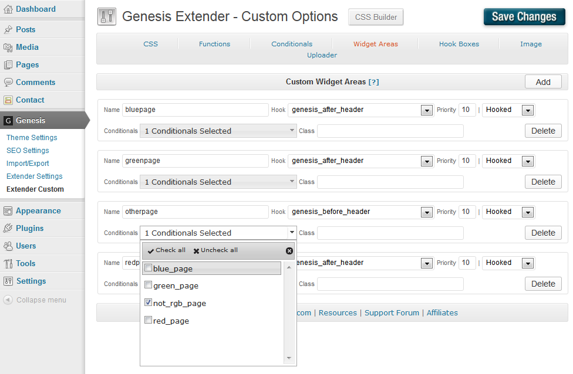This screenshot has height=374, width=573.
Task: Open Hook dropdown for bluepage widget
Action: click(426, 110)
